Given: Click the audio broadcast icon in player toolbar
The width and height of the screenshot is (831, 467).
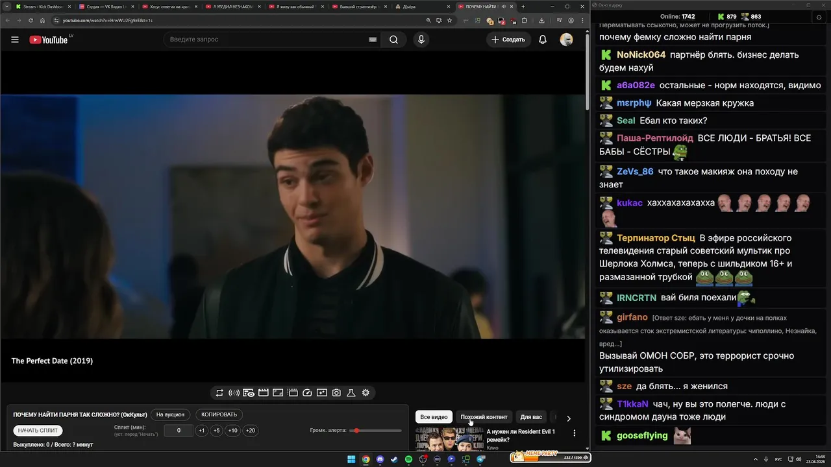Looking at the screenshot, I should point(234,393).
